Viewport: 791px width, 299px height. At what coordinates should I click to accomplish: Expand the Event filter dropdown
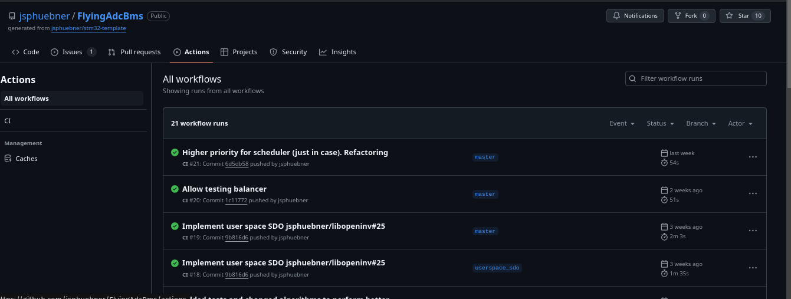tap(622, 124)
